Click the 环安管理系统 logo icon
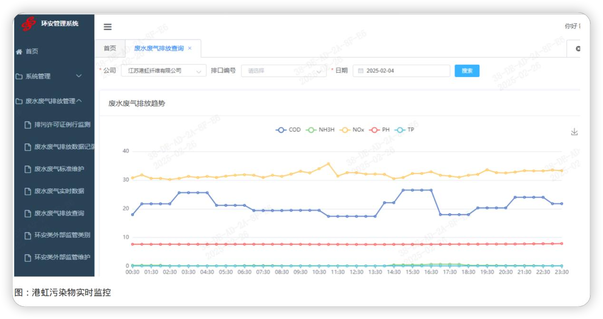Viewport: 603px width, 319px height. point(30,24)
